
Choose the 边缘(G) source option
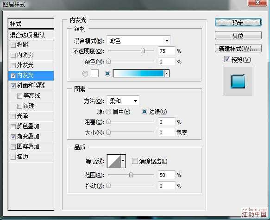pyautogui.click(x=144, y=112)
